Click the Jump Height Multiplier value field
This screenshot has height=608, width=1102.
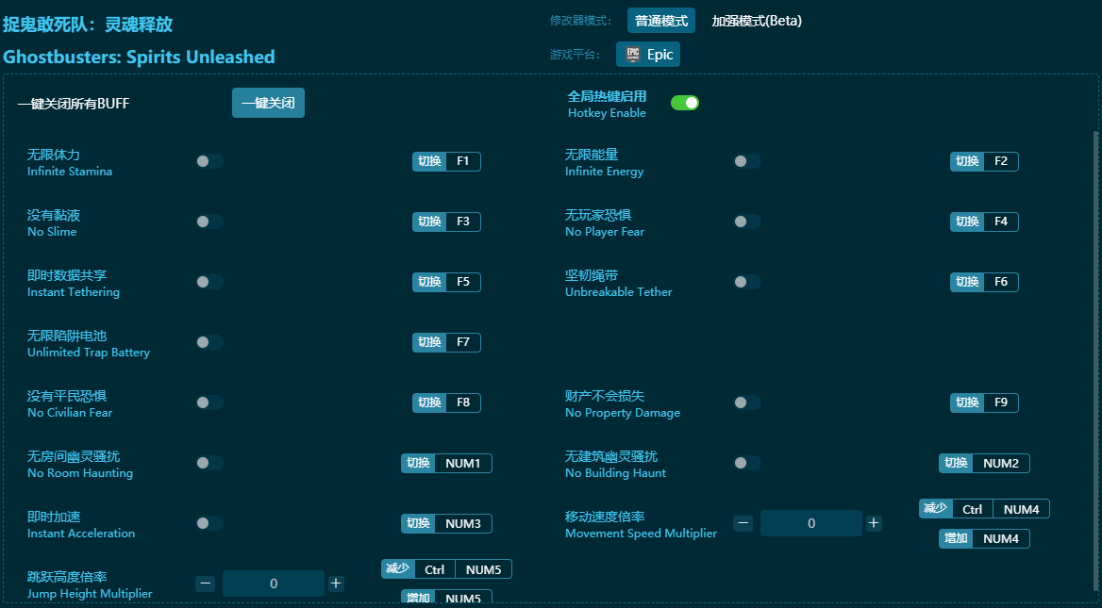274,583
